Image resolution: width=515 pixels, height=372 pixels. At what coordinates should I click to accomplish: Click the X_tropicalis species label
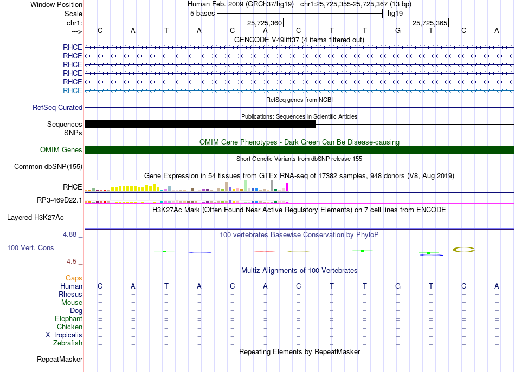click(x=64, y=335)
